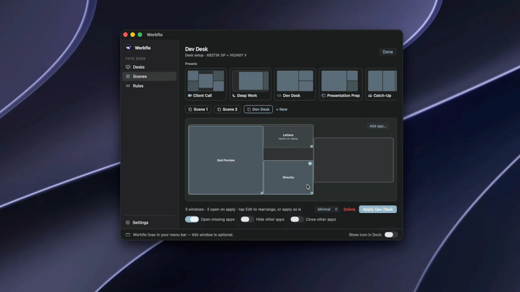Click the + New scene button
520x292 pixels.
click(282, 109)
